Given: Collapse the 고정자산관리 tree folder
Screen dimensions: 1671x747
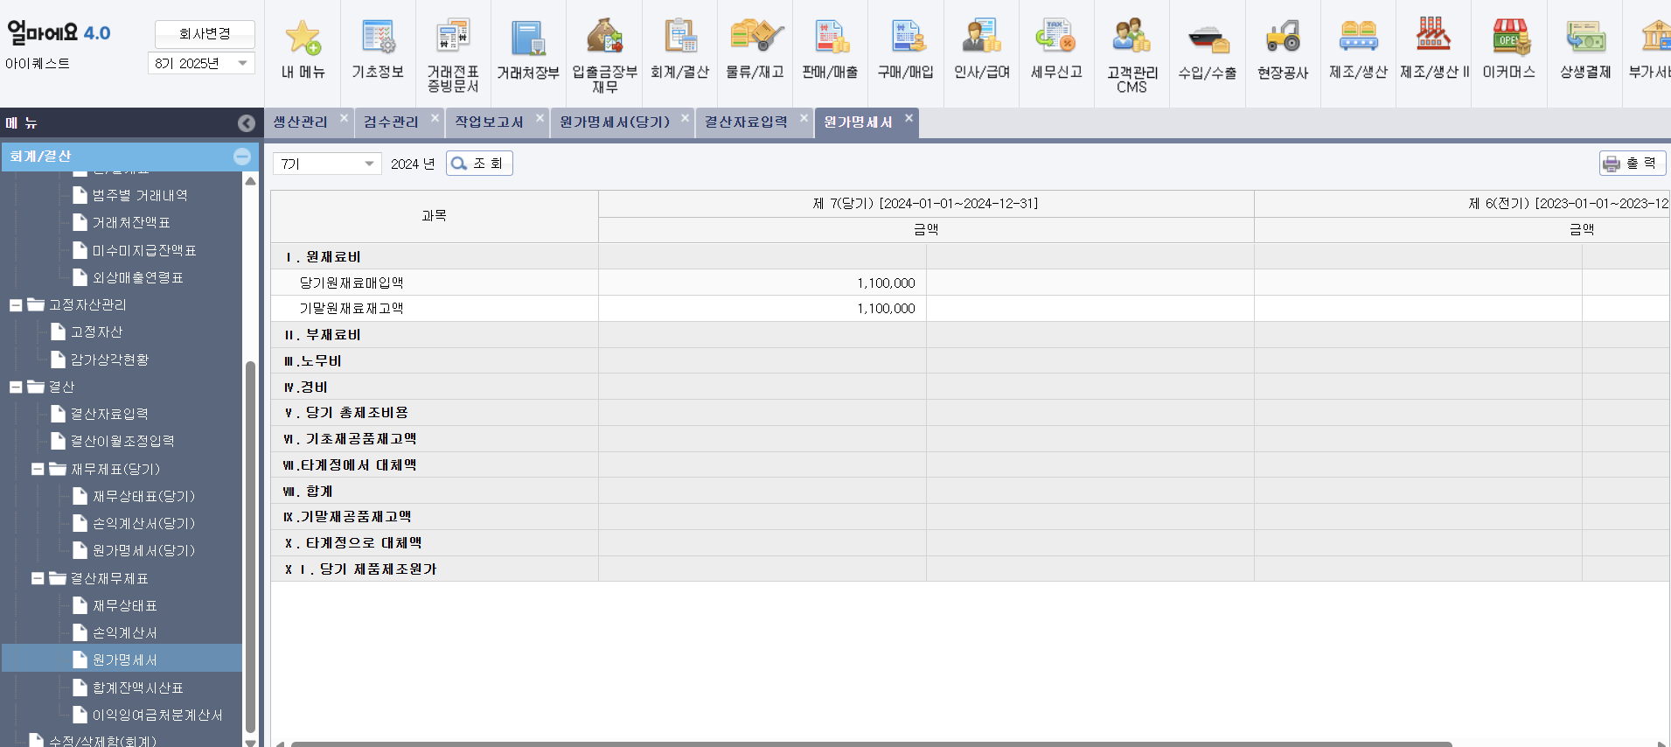Looking at the screenshot, I should point(16,305).
